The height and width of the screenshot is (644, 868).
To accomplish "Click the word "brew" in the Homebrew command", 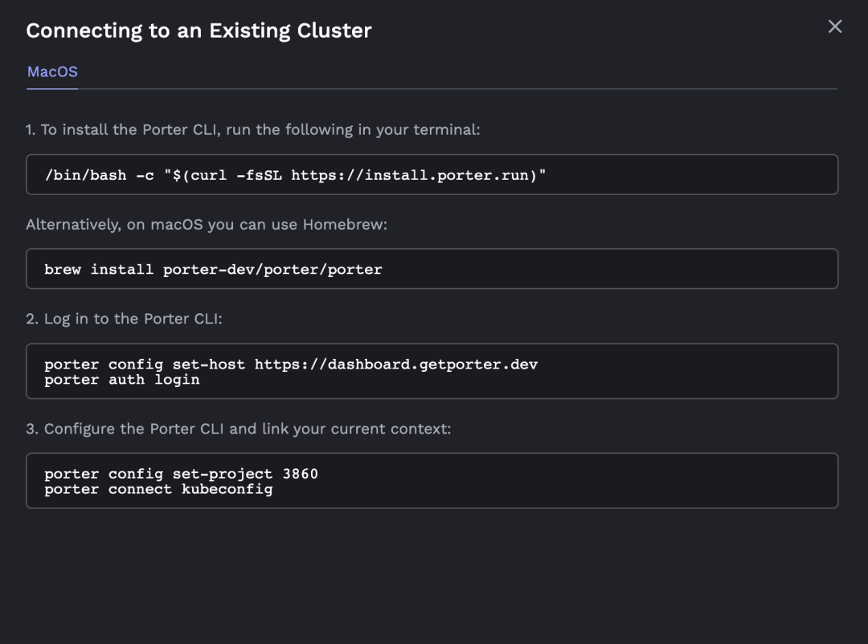I will pos(63,270).
